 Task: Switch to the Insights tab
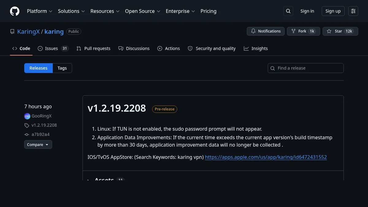[256, 48]
